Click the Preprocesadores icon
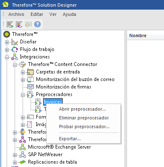164x167 pixels. 31,94
